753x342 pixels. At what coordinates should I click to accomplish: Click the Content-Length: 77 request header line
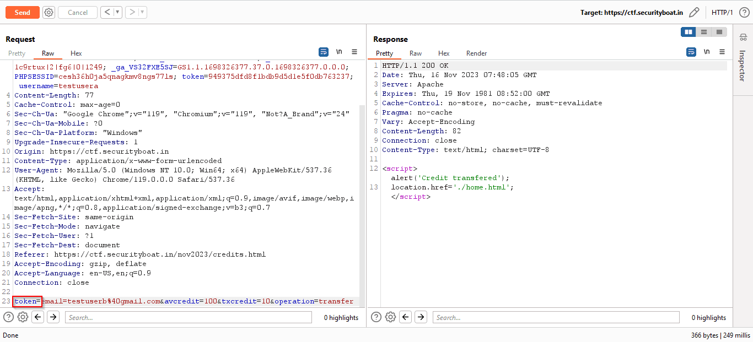[x=54, y=95]
